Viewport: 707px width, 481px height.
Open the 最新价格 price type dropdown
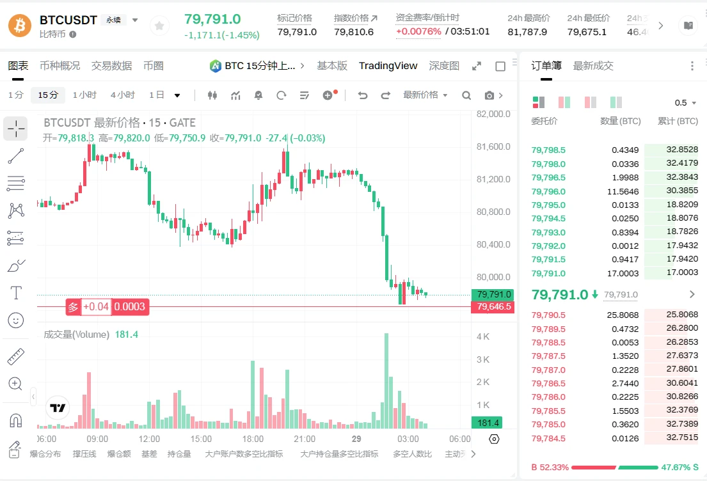tap(425, 95)
